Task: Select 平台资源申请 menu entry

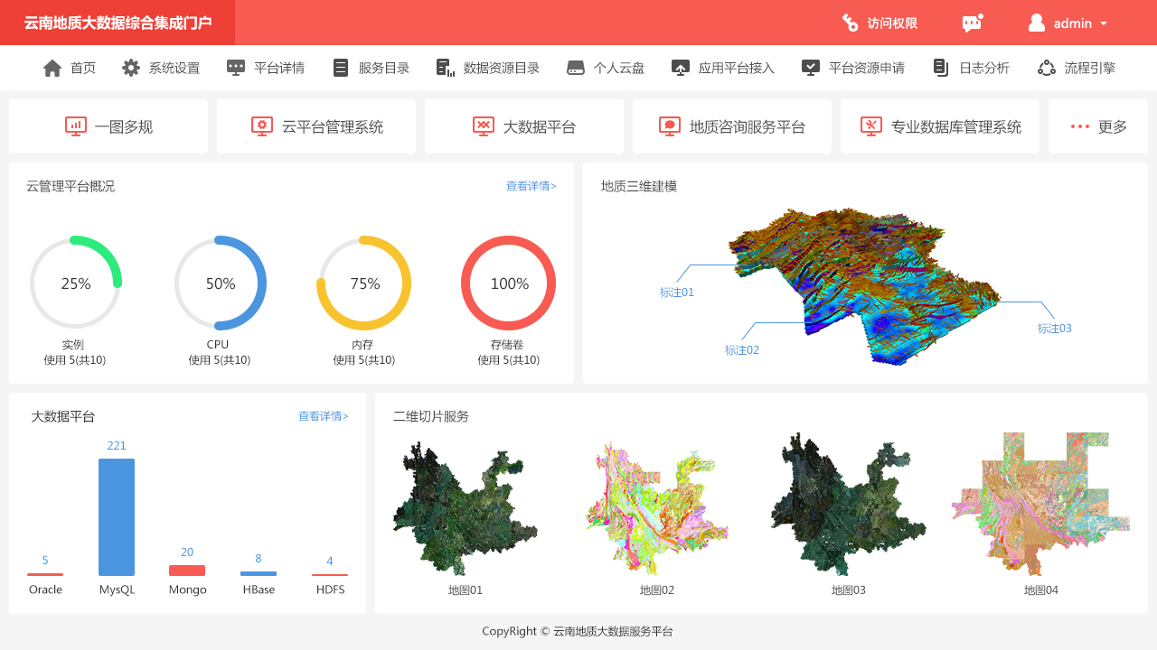Action: click(853, 68)
